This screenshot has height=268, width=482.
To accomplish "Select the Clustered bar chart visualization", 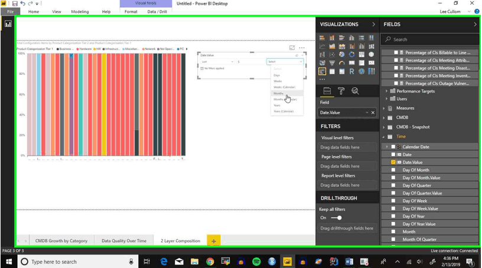I will tap(342, 38).
